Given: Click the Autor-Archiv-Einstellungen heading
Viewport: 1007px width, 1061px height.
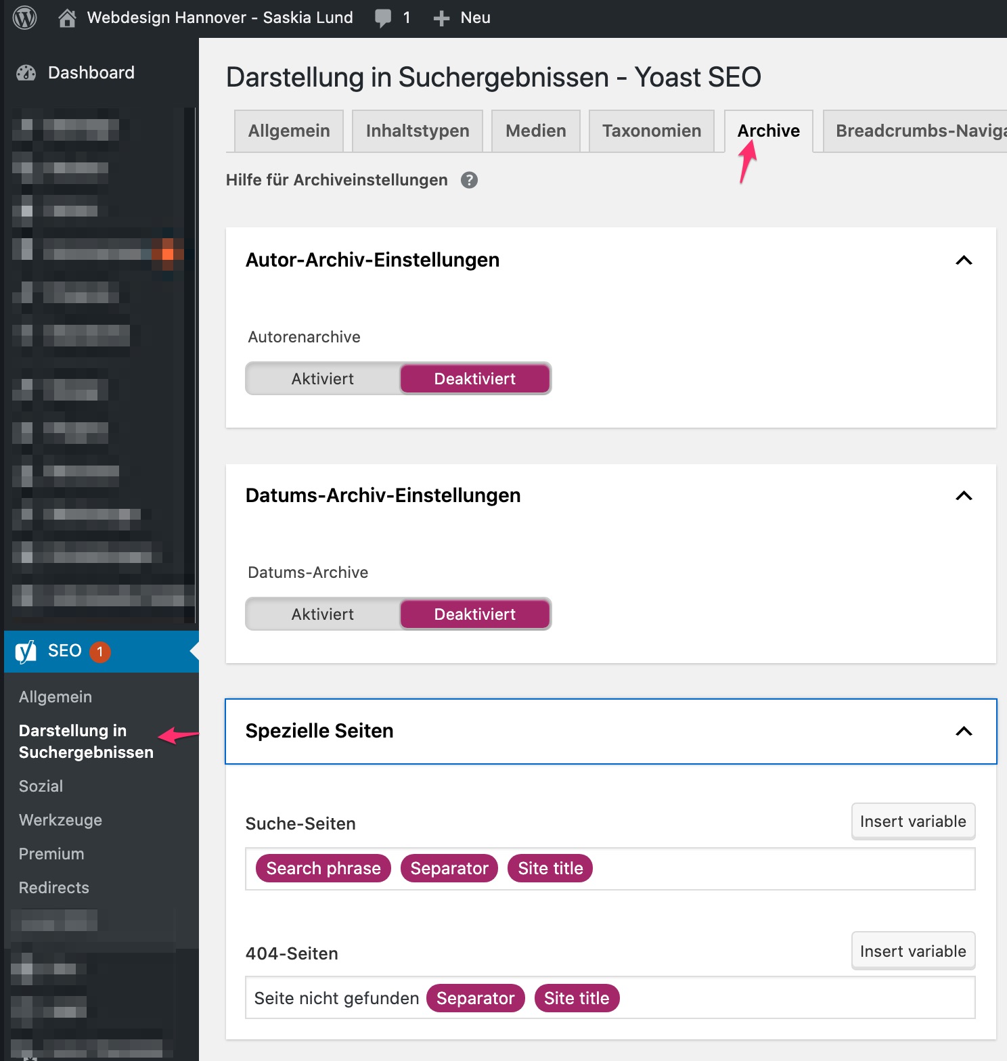Looking at the screenshot, I should [x=372, y=261].
